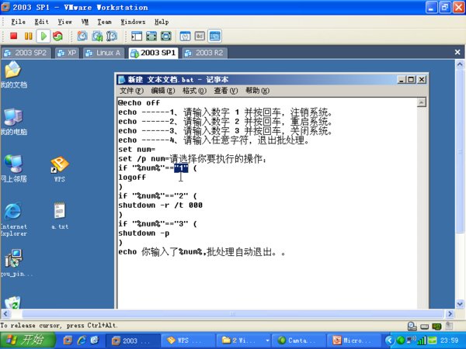466x349 pixels.
Task: Expand the grouped folder taskbar button arrow
Action: [x=267, y=340]
